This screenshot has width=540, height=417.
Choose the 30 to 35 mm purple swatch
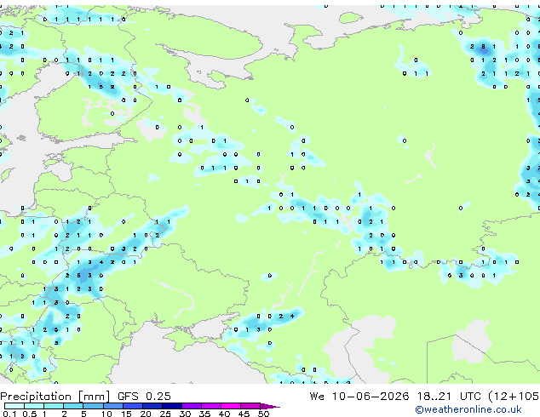[191, 406]
